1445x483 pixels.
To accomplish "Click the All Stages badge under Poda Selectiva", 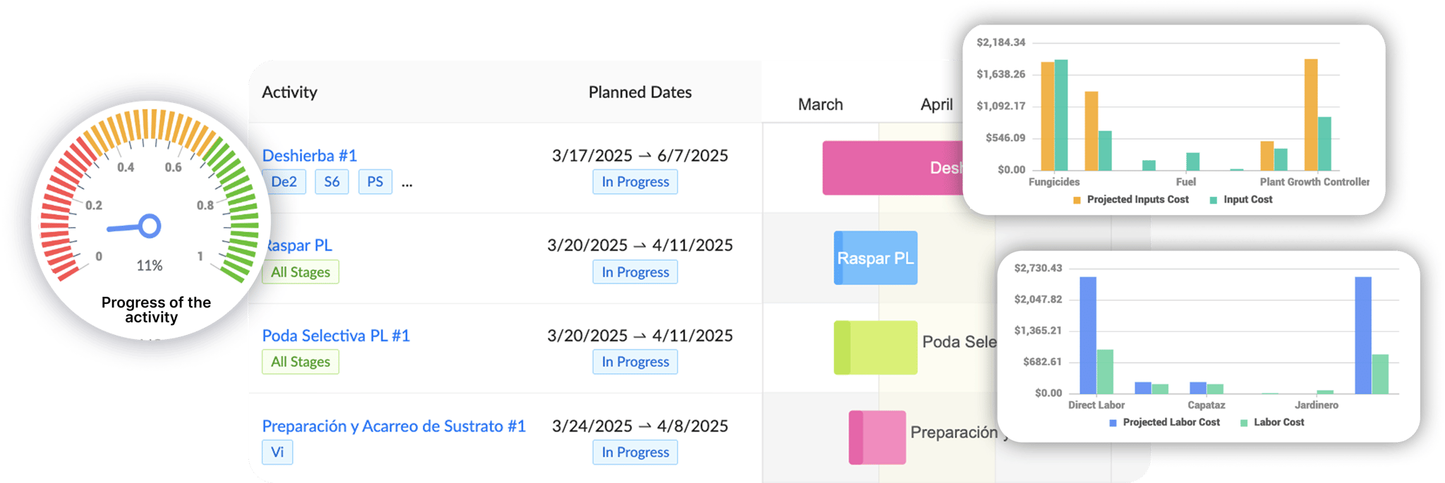I will tap(301, 362).
